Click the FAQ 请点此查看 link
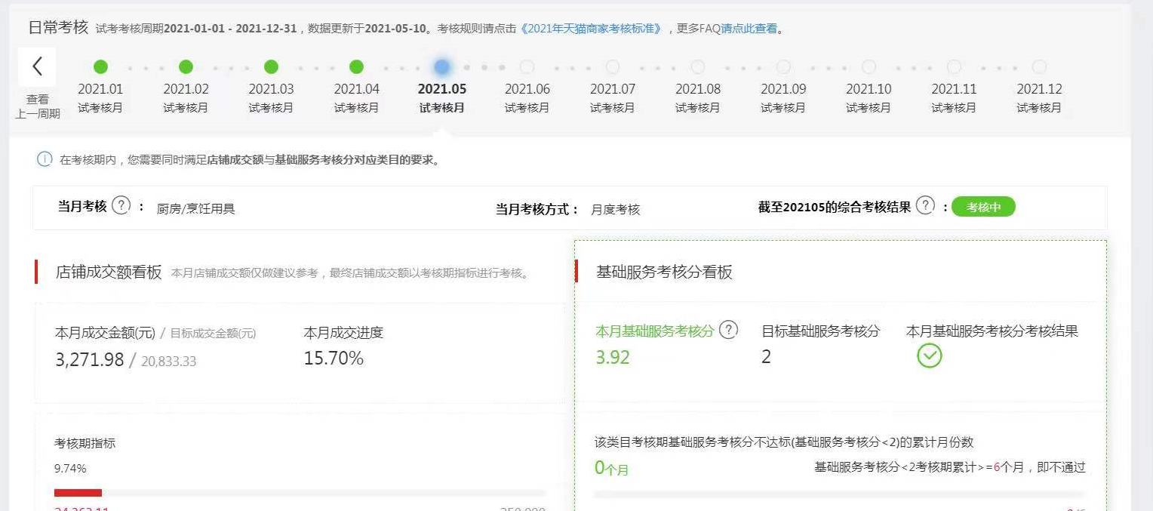Screen dimensions: 1153x511 pyautogui.click(x=749, y=29)
